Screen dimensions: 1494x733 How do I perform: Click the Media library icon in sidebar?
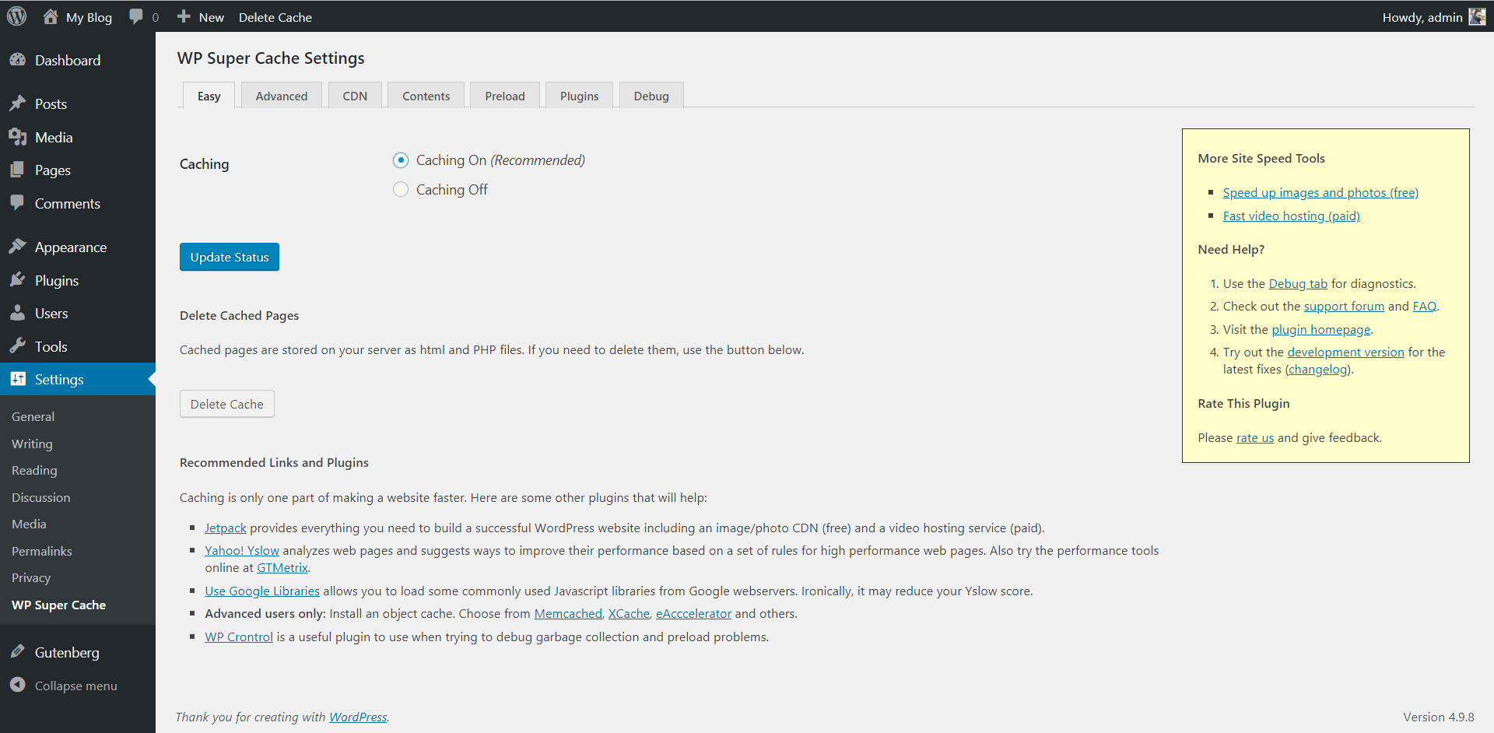[x=18, y=137]
